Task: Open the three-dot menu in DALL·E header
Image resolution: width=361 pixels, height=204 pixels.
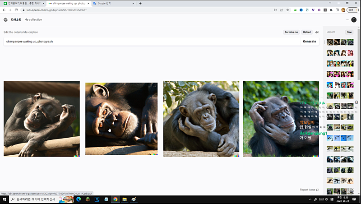Action: coord(347,20)
